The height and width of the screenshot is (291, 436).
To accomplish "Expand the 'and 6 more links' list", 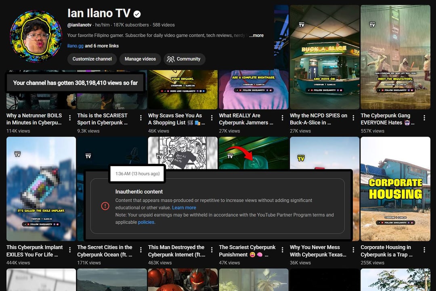I will (102, 46).
